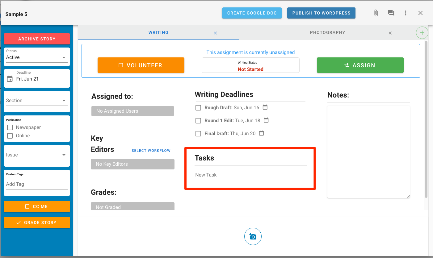Image resolution: width=433 pixels, height=258 pixels.
Task: Close the Photography tab with its X
Action: pos(390,33)
